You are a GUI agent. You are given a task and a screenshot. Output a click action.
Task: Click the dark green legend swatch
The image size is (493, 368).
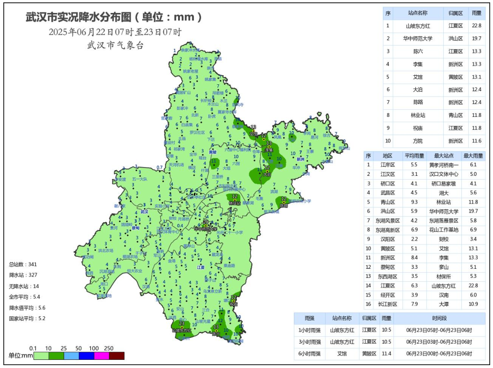point(58,356)
